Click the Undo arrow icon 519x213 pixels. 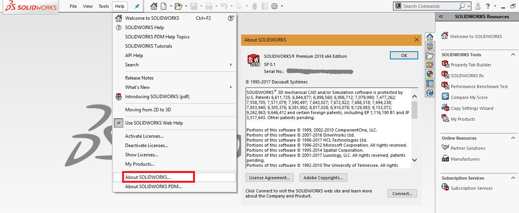(x=224, y=6)
